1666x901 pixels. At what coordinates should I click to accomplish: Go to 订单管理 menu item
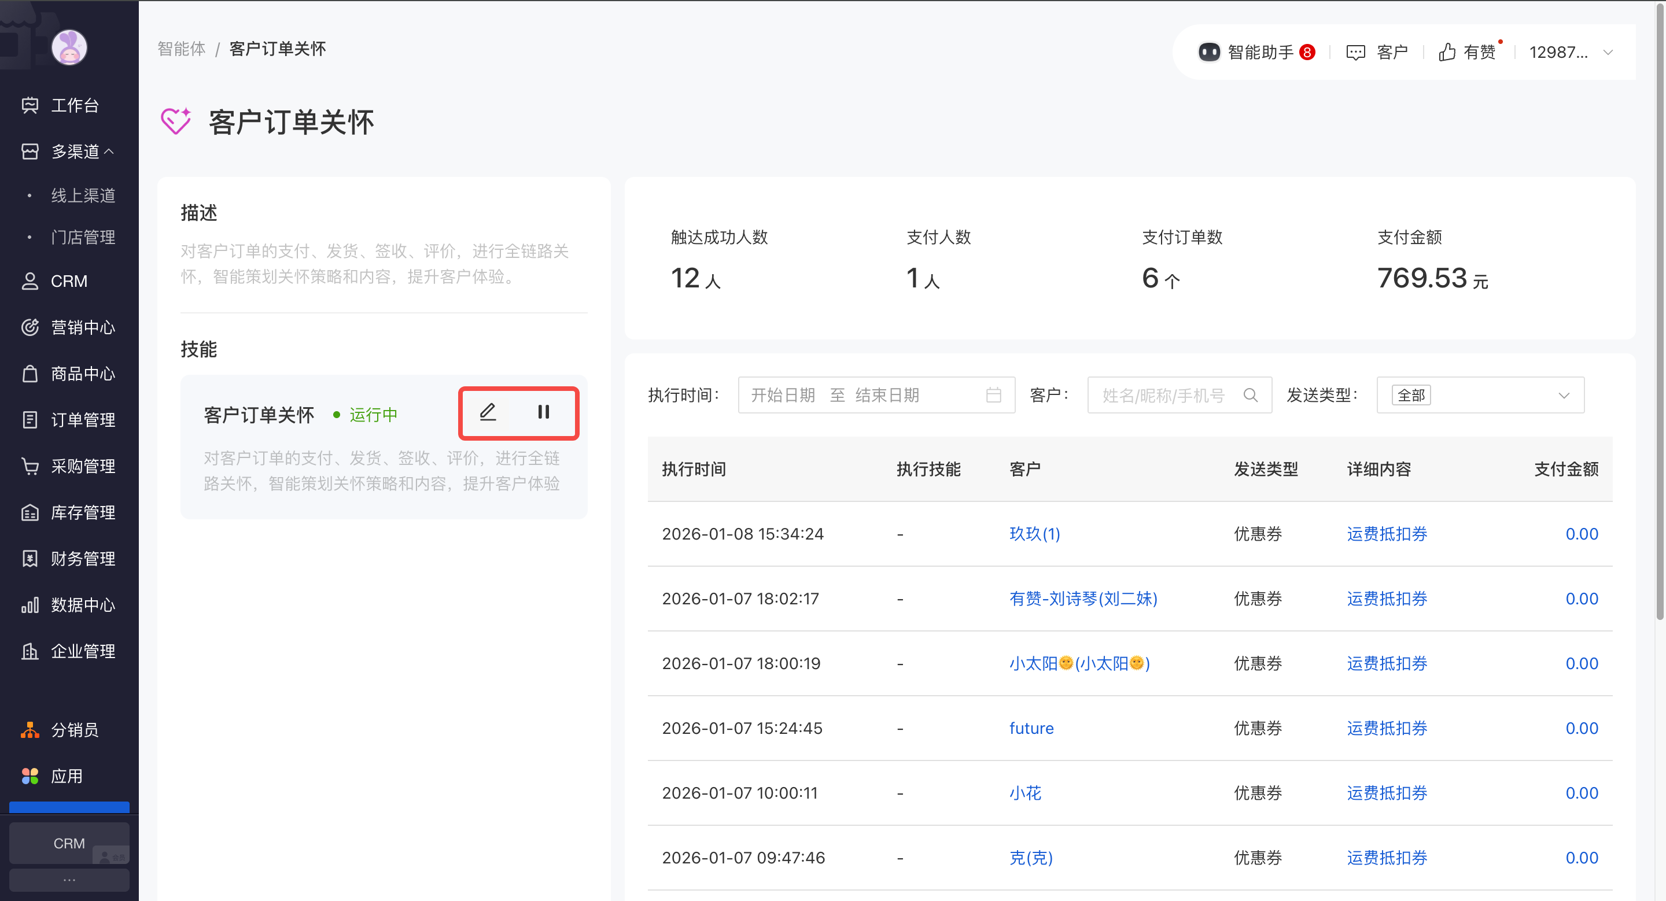(82, 420)
